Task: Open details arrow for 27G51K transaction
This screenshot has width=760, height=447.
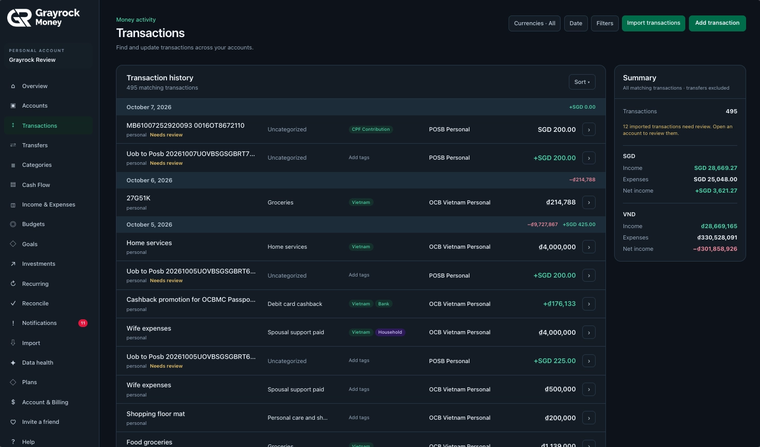Action: 589,203
